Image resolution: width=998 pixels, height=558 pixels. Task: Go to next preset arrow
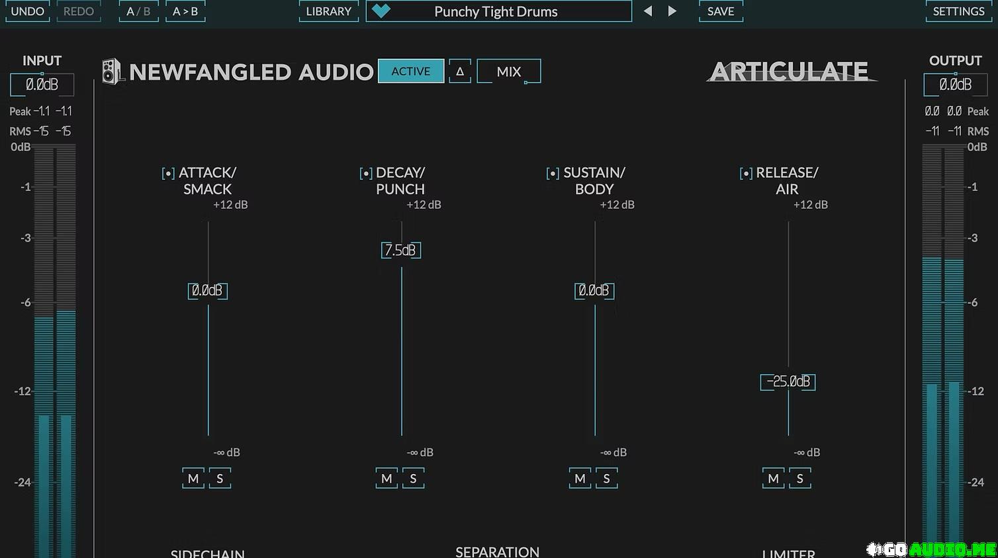coord(672,11)
